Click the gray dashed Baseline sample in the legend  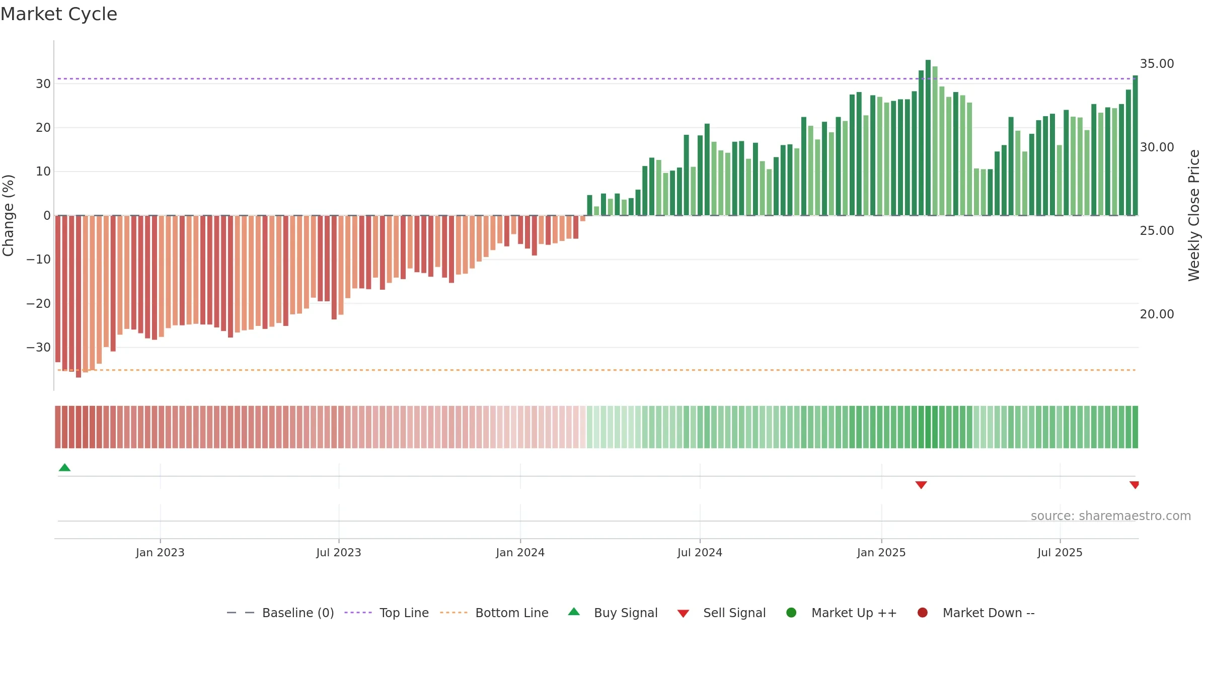(x=241, y=613)
